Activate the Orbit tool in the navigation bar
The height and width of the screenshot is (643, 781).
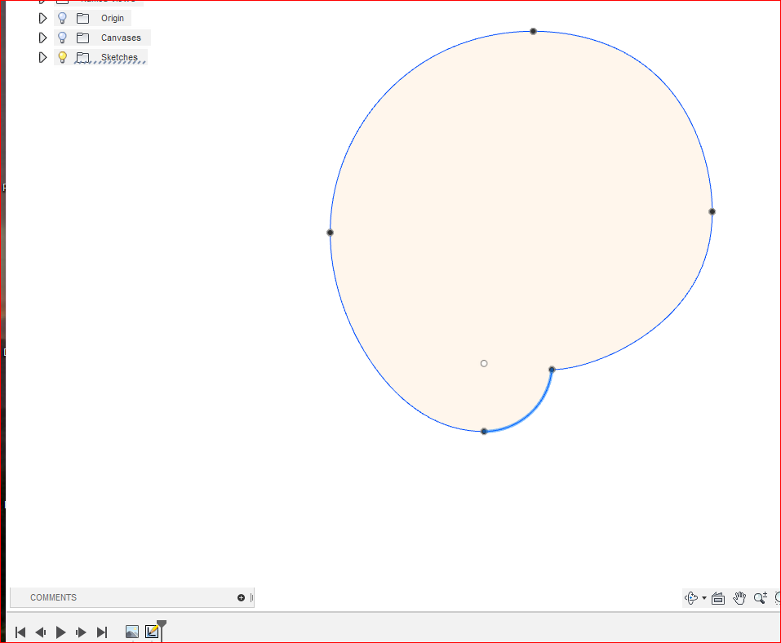691,597
